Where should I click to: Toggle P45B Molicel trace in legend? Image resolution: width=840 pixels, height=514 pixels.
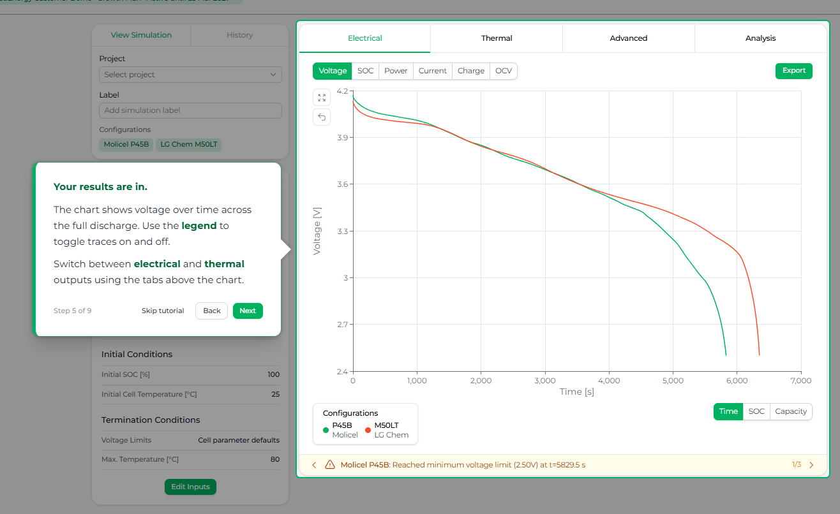pyautogui.click(x=340, y=430)
